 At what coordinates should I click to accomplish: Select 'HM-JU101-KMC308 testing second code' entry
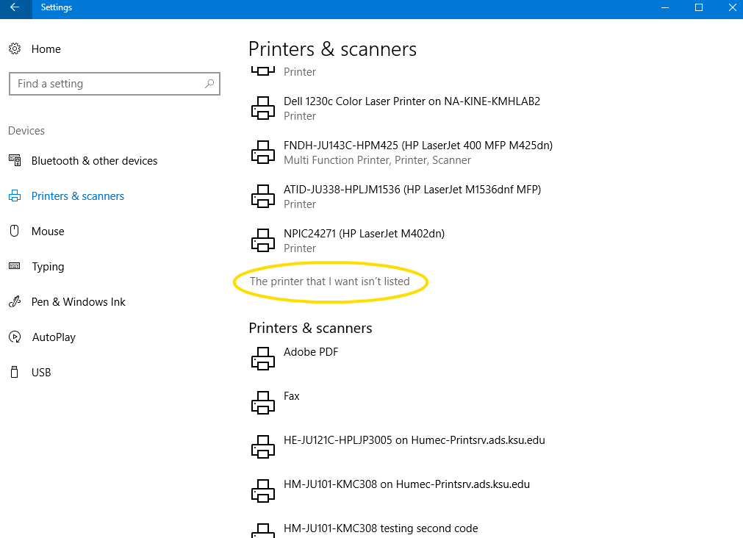pos(381,528)
